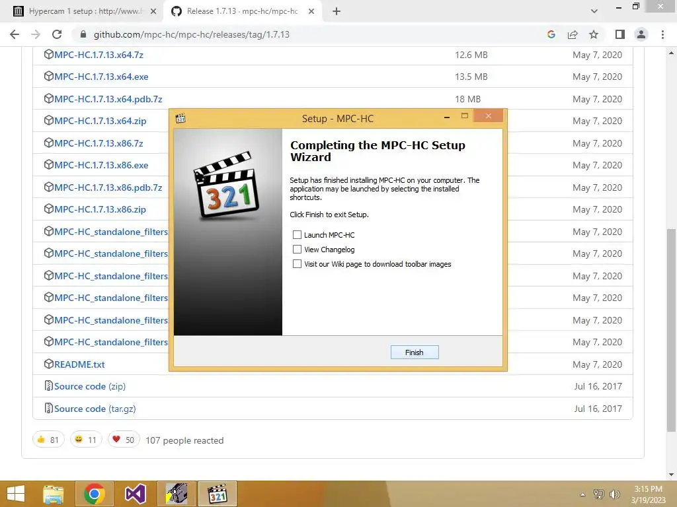Click the address bar URL

coord(192,34)
